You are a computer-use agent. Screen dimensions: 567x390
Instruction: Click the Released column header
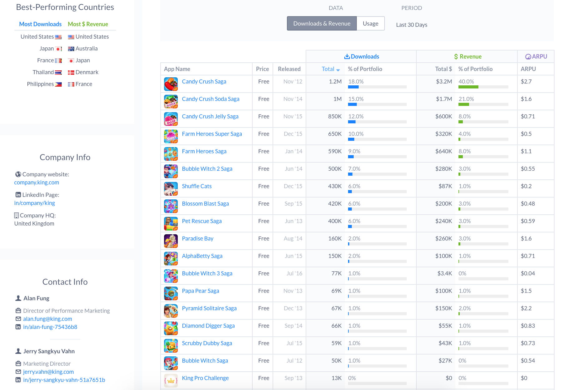point(289,69)
